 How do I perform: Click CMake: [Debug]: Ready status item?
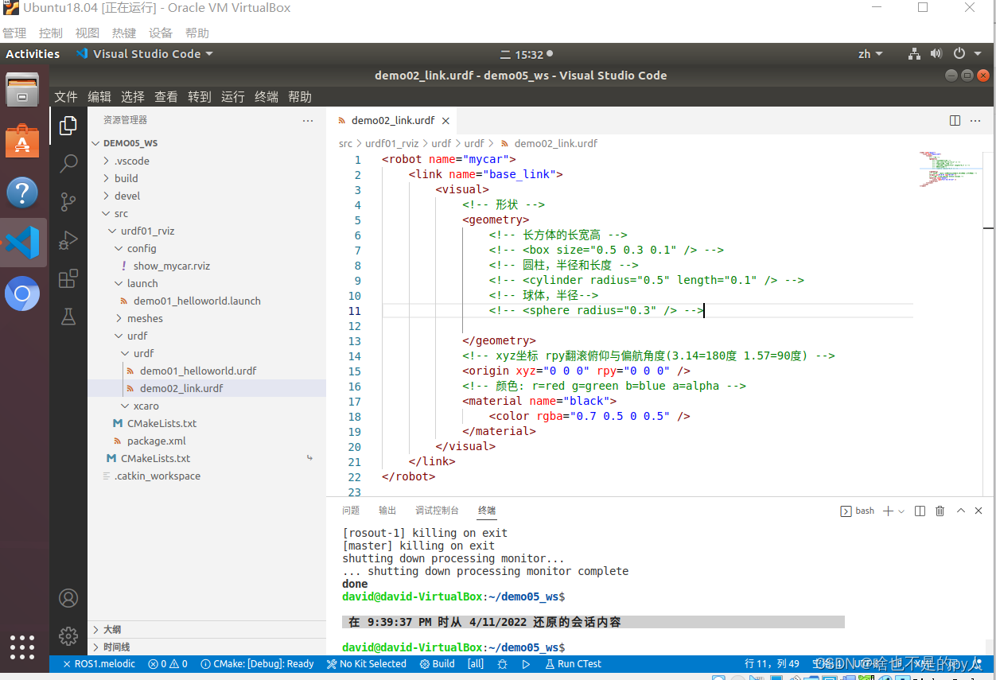tap(257, 664)
